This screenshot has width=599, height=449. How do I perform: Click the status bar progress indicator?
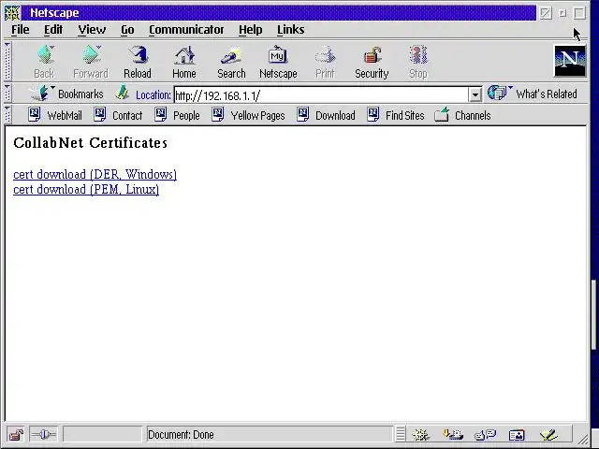(x=102, y=434)
